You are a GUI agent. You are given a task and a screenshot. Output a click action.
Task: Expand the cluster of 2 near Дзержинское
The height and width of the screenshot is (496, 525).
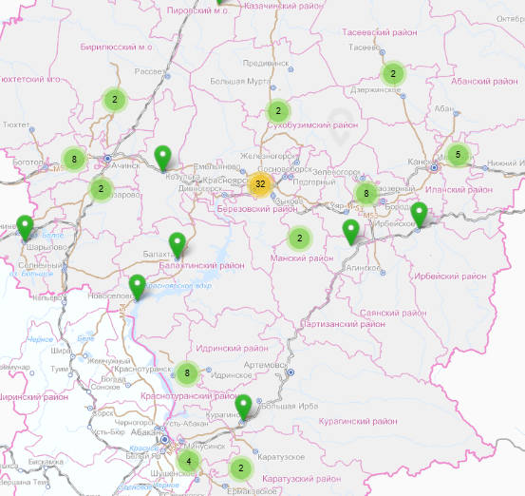(393, 73)
